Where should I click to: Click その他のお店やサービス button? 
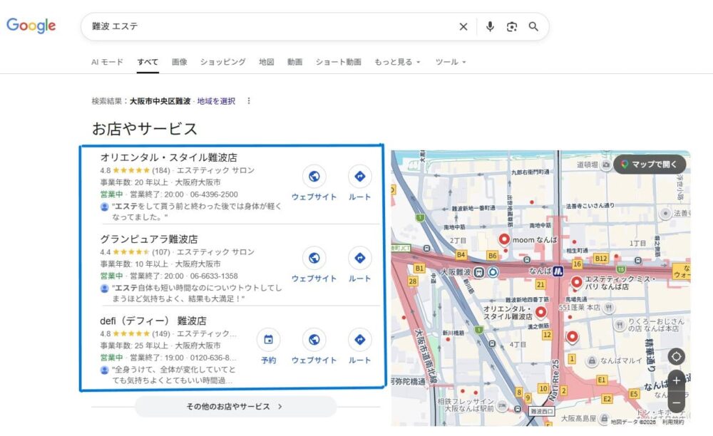(235, 407)
